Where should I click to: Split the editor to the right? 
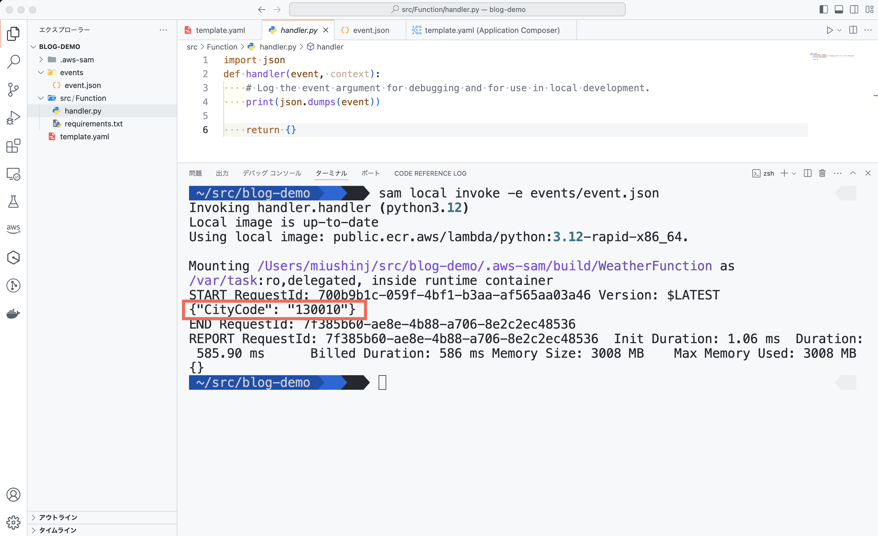853,30
